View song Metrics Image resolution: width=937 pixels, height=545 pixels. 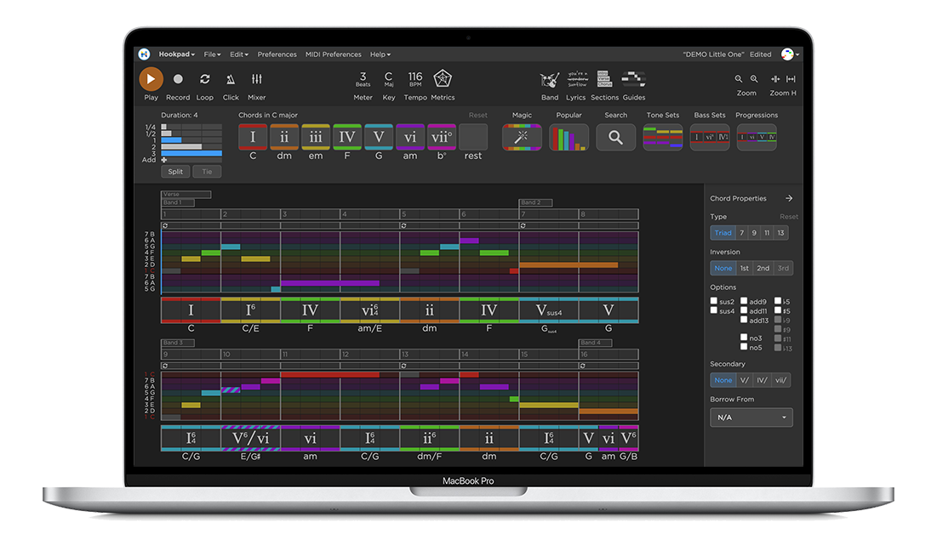(x=443, y=82)
